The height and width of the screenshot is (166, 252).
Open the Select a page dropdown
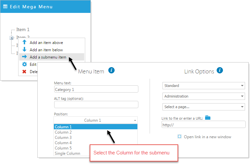click(x=204, y=107)
